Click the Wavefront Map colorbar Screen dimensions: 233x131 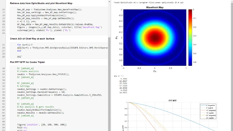point(190,37)
